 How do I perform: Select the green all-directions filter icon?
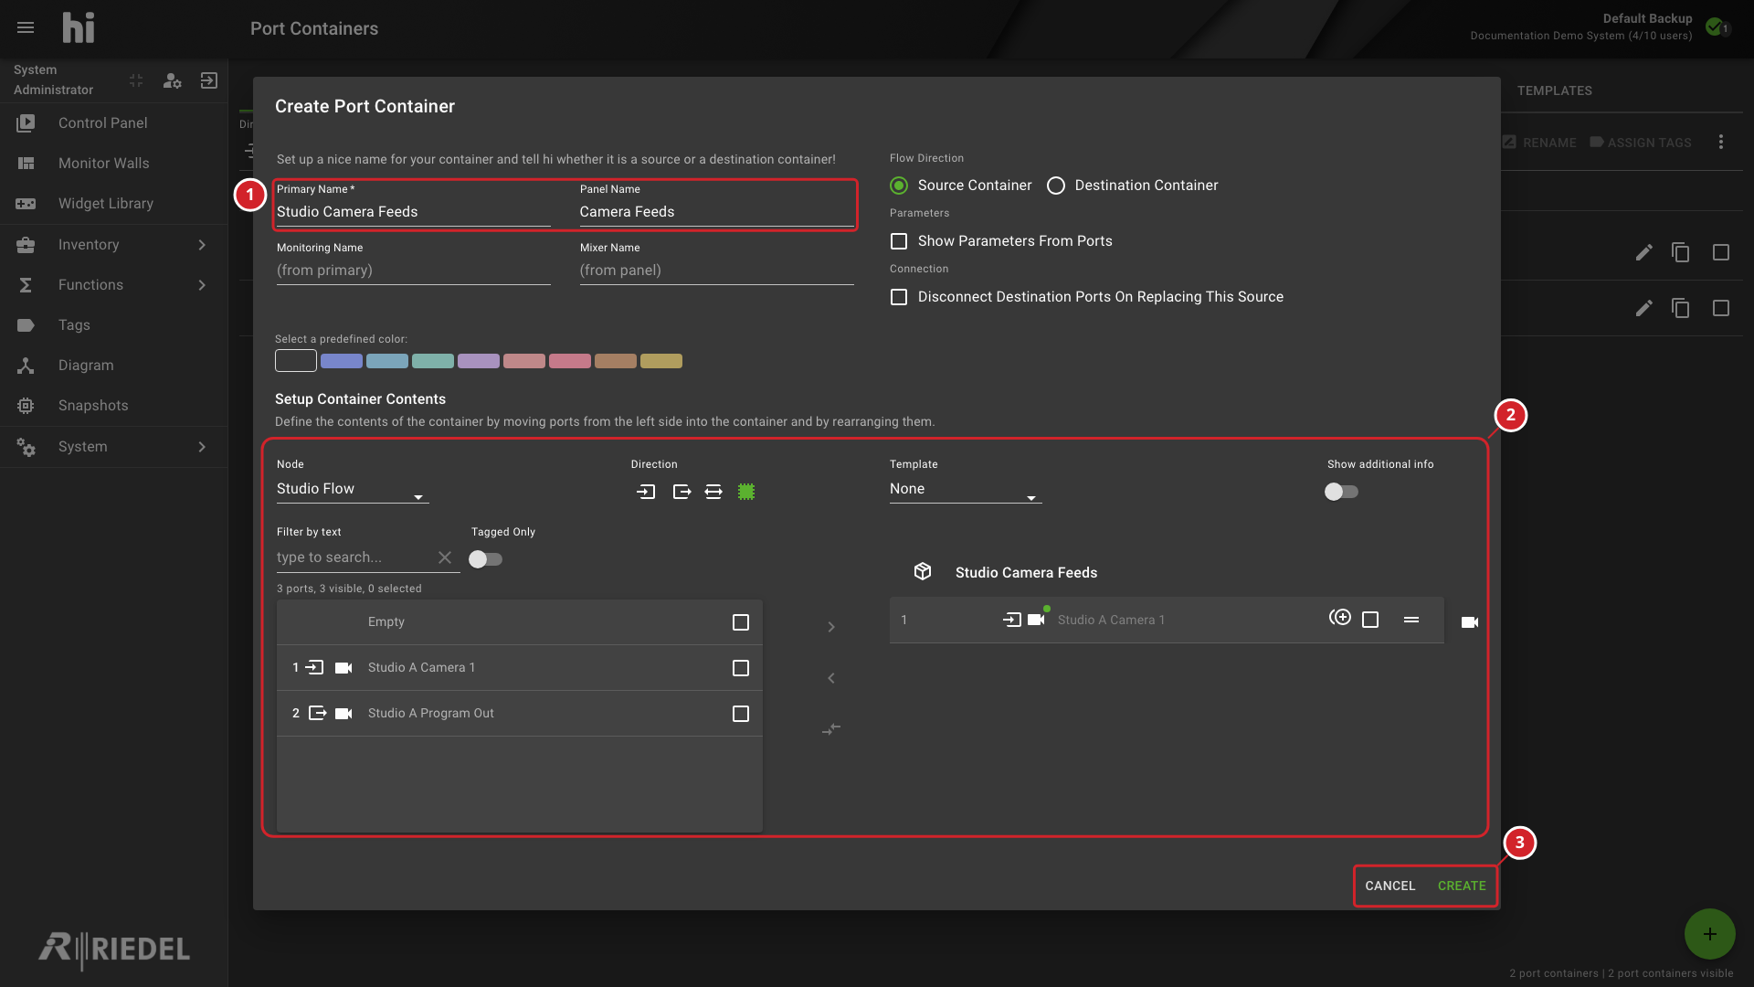click(746, 492)
